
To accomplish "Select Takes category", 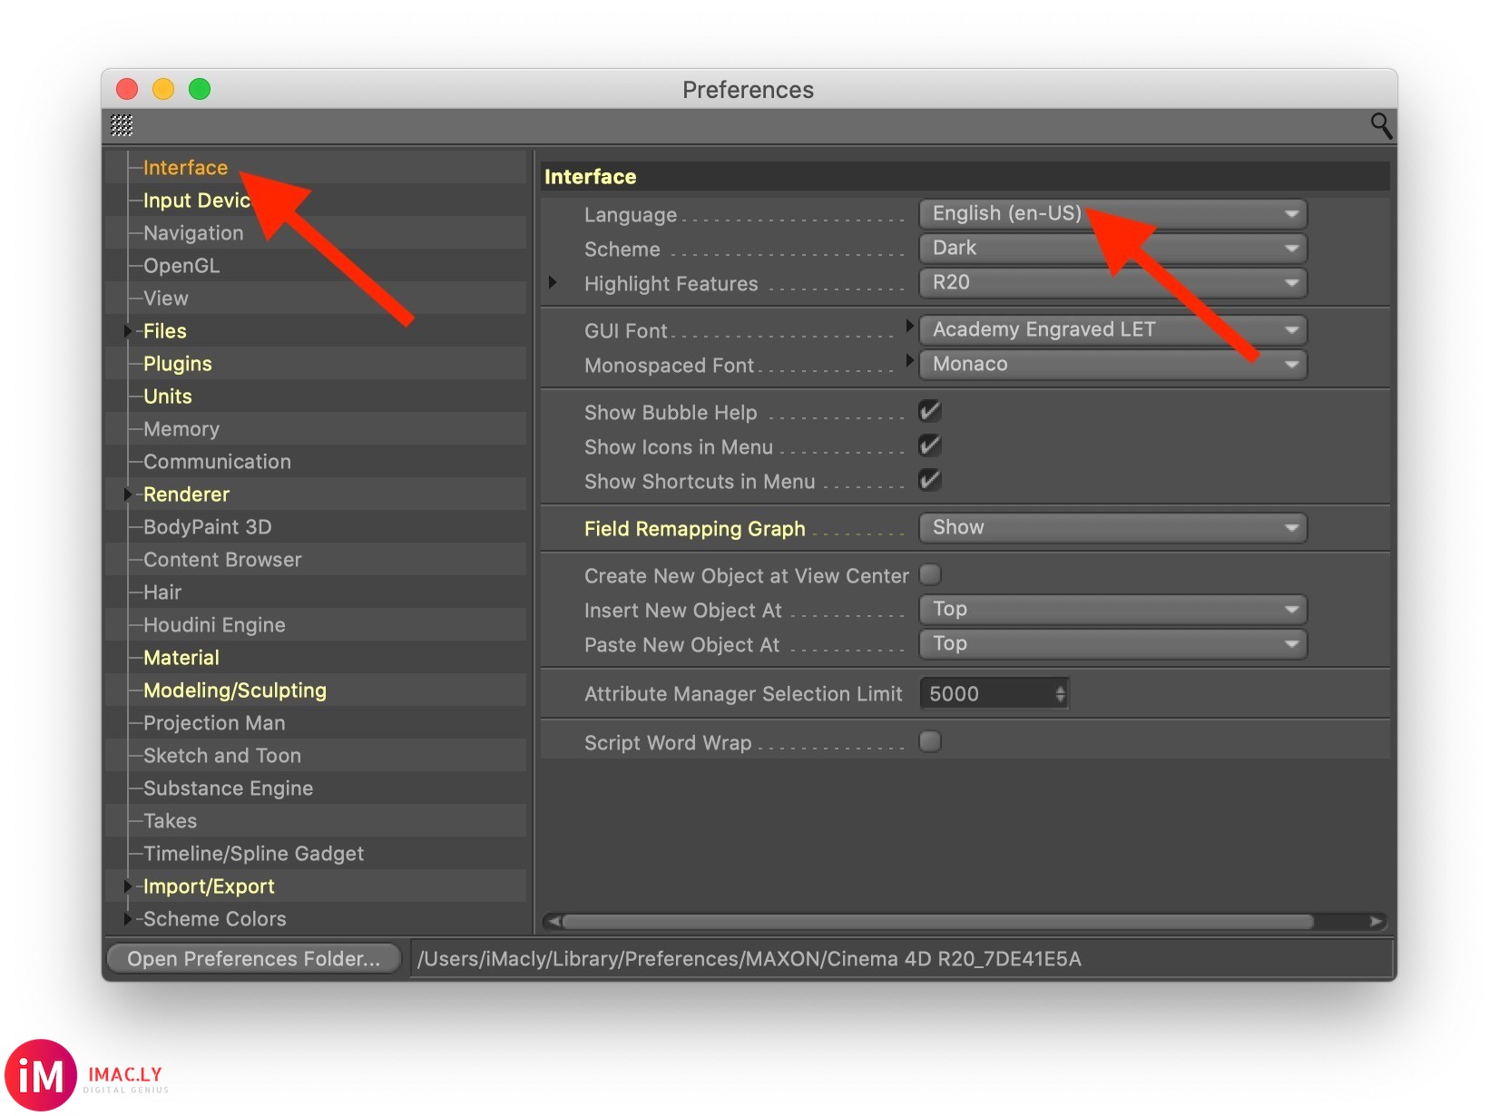I will (x=170, y=821).
